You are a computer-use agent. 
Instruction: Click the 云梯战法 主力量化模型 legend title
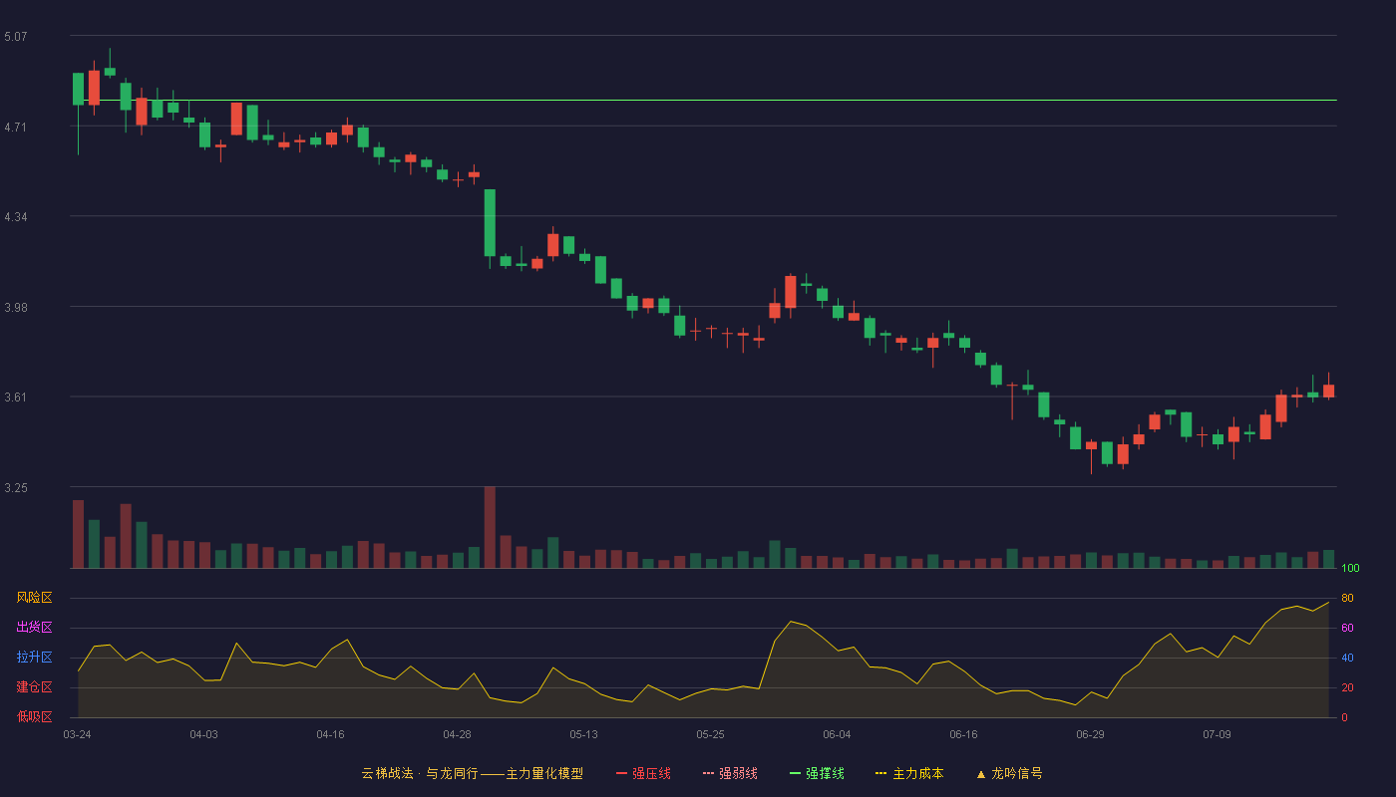472,773
